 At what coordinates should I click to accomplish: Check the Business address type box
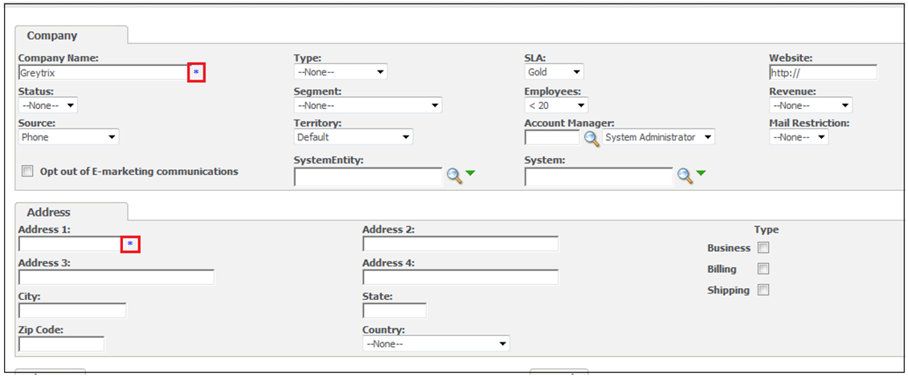[763, 248]
